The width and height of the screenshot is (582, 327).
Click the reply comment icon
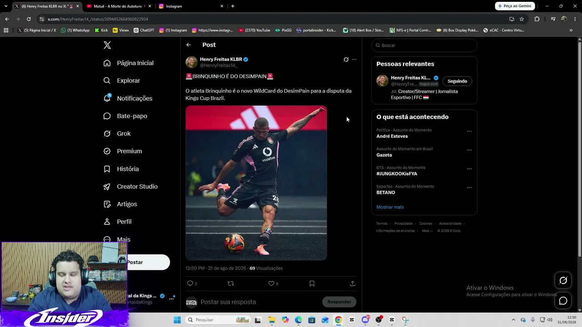(190, 283)
